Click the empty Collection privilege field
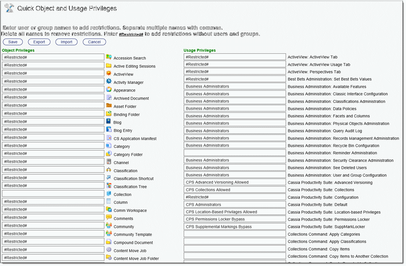This screenshot has height=266, width=406. click(53, 194)
